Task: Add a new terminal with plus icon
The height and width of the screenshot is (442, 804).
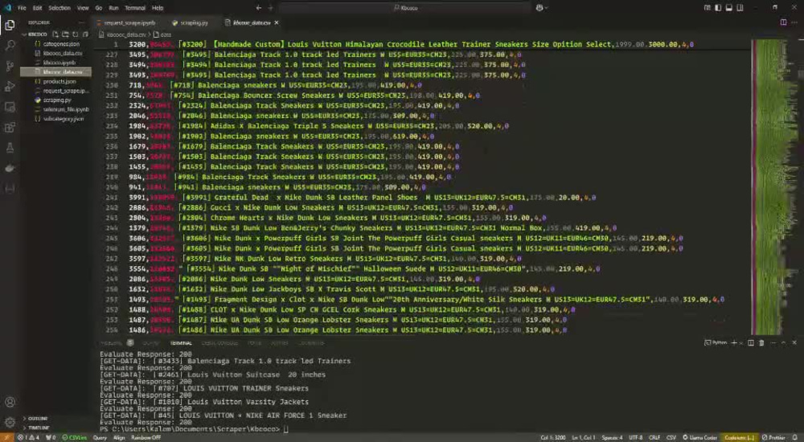Action: pos(734,342)
